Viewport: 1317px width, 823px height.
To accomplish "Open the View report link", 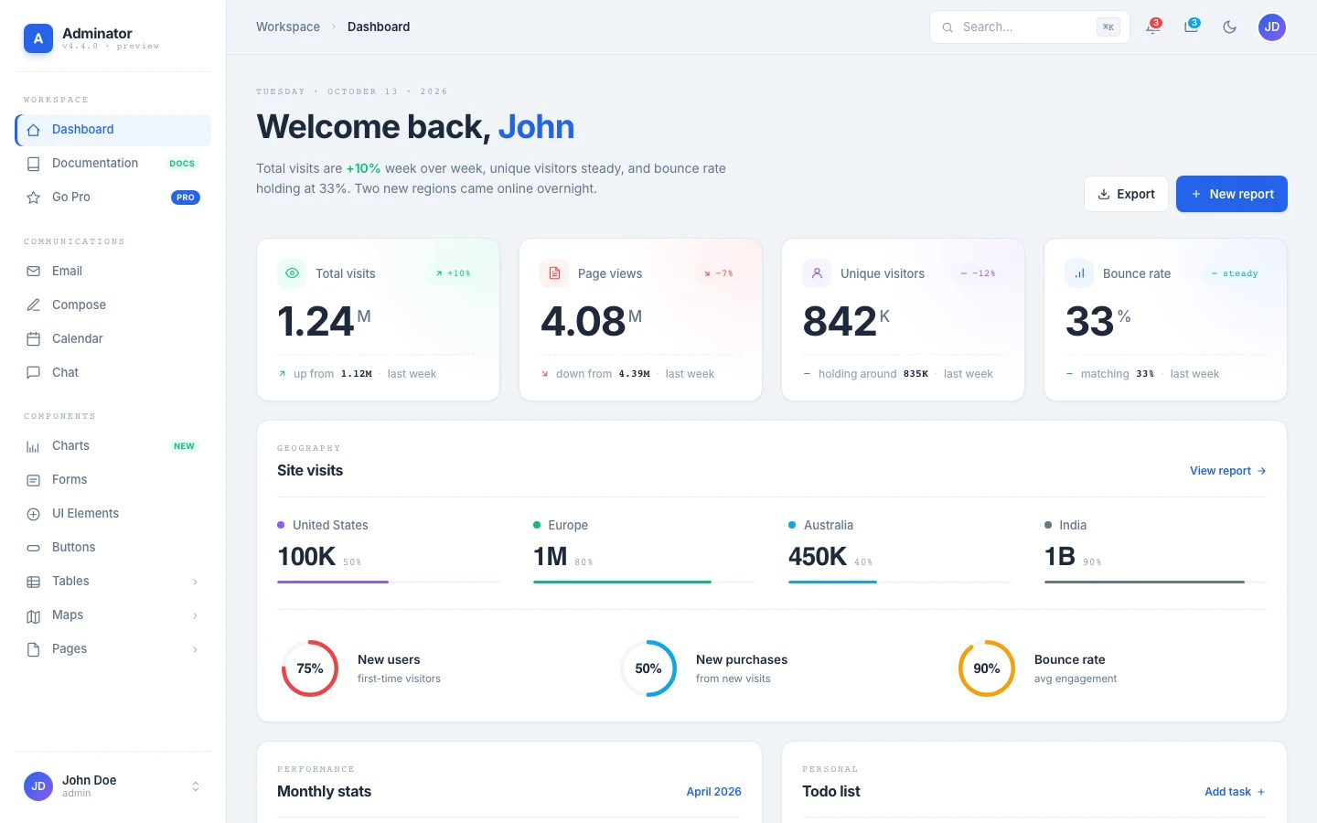I will click(1228, 471).
